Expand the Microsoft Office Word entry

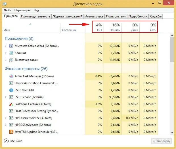5,46
